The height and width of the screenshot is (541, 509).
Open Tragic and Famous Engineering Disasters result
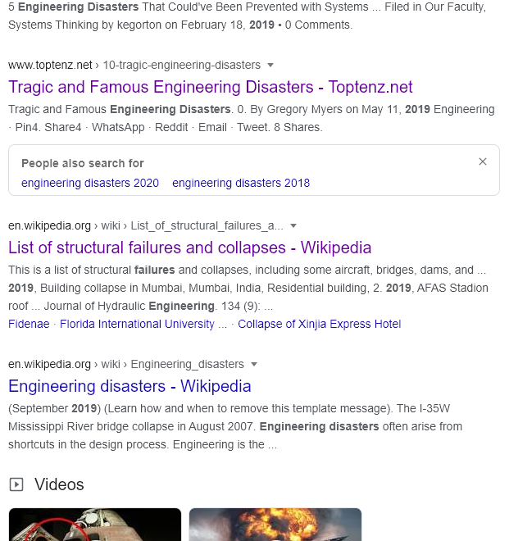pyautogui.click(x=210, y=87)
